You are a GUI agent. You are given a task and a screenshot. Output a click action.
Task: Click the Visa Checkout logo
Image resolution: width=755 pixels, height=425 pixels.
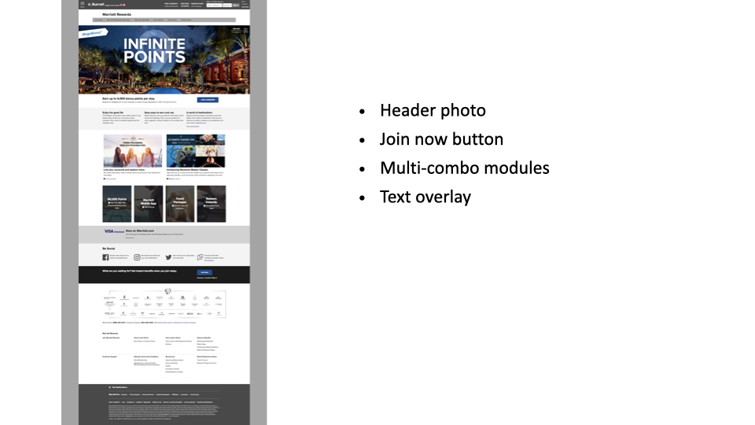(114, 231)
